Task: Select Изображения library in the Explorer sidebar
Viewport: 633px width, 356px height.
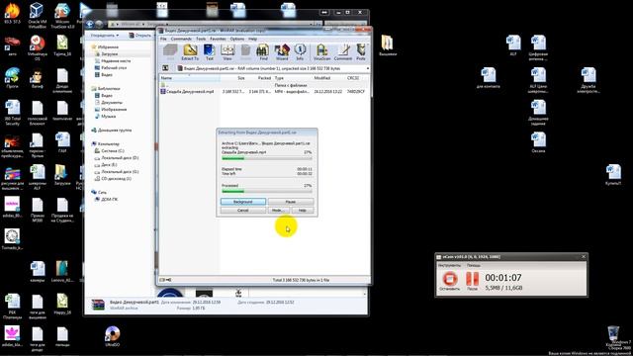Action: click(x=114, y=110)
